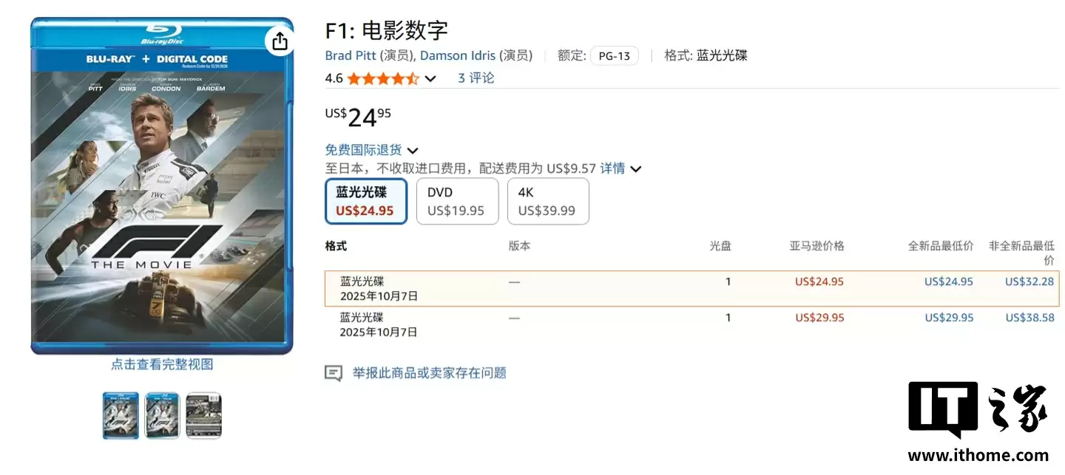Image resolution: width=1065 pixels, height=475 pixels.
Task: Click 点击查看完整视图 under the cover
Action: [162, 364]
